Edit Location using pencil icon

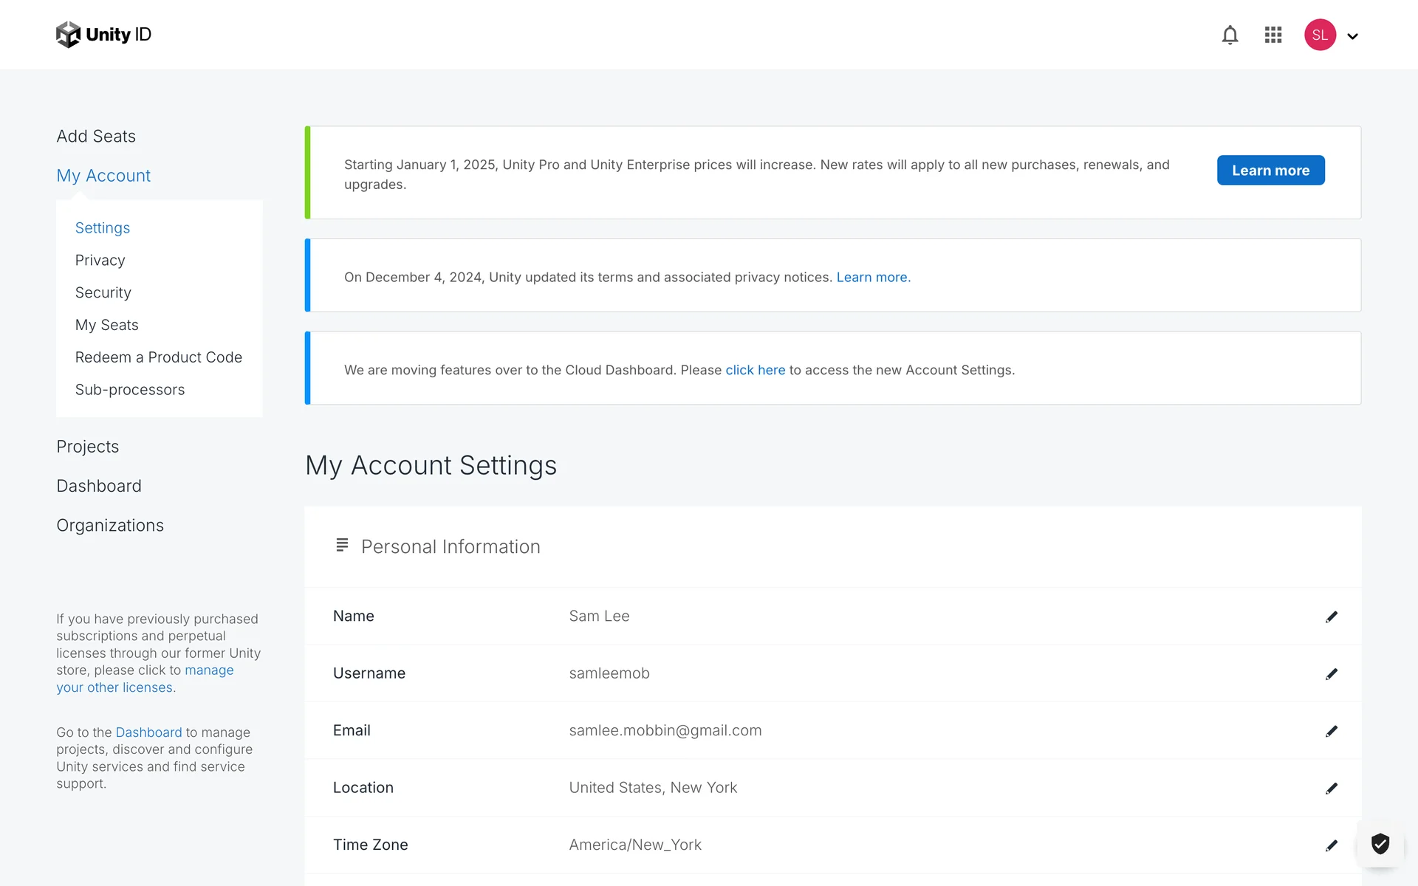1331,788
